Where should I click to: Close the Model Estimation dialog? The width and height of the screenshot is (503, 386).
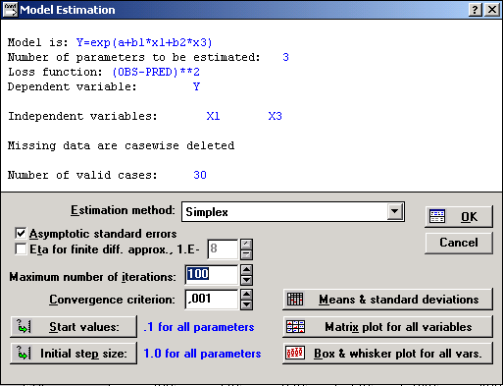click(492, 10)
